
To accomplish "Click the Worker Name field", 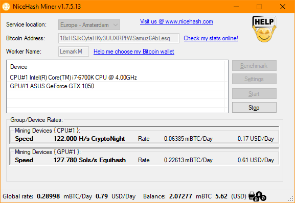I will coord(74,52).
